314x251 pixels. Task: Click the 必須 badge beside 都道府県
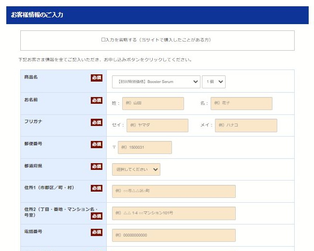[97, 166]
